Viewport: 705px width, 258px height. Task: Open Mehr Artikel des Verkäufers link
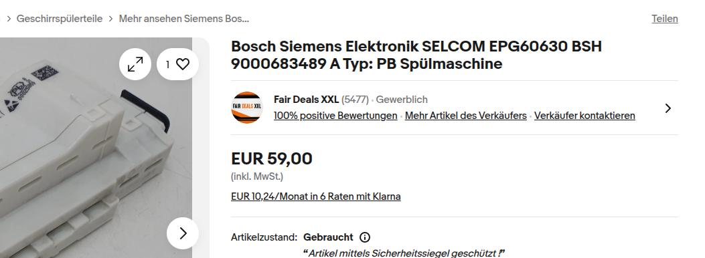click(466, 116)
